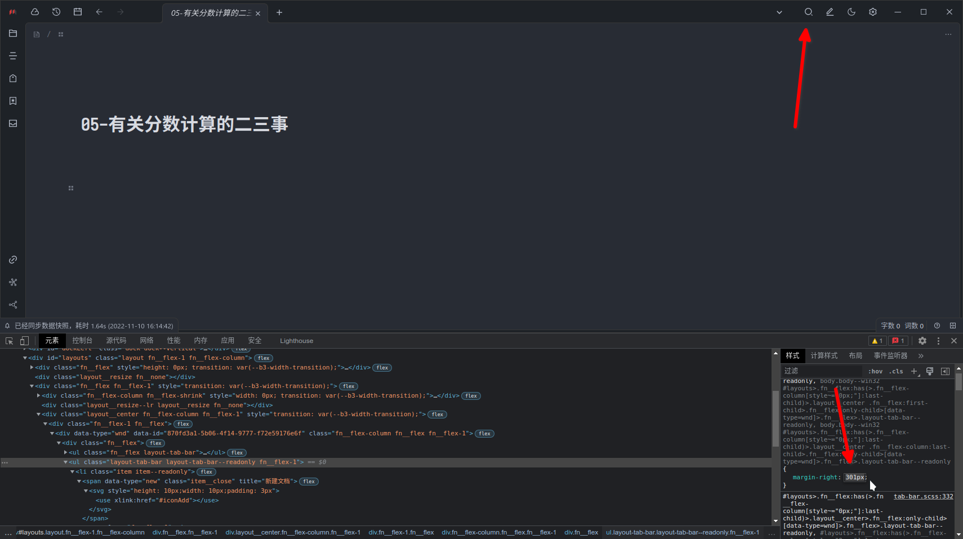Open a new note tab with plus button
Image resolution: width=963 pixels, height=539 pixels.
tap(280, 12)
